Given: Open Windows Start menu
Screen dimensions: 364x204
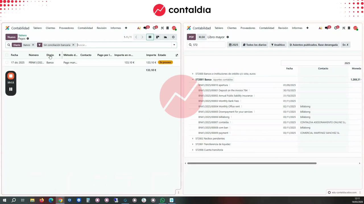Looking at the screenshot, I should pos(4,200).
